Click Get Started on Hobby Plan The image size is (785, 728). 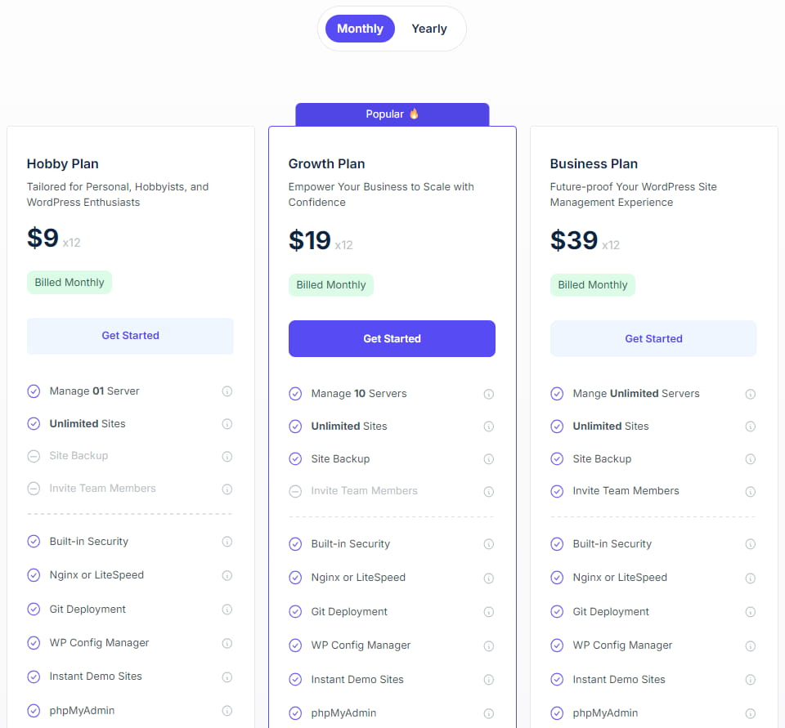pyautogui.click(x=130, y=336)
